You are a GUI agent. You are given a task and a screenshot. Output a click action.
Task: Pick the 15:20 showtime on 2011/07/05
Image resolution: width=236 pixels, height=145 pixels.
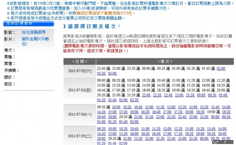coord(123,134)
